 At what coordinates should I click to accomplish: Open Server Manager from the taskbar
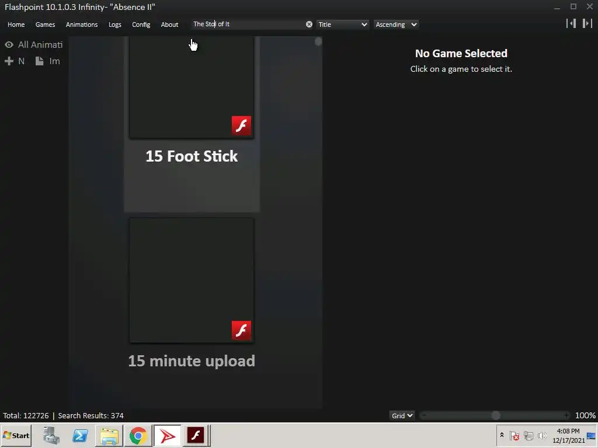51,435
